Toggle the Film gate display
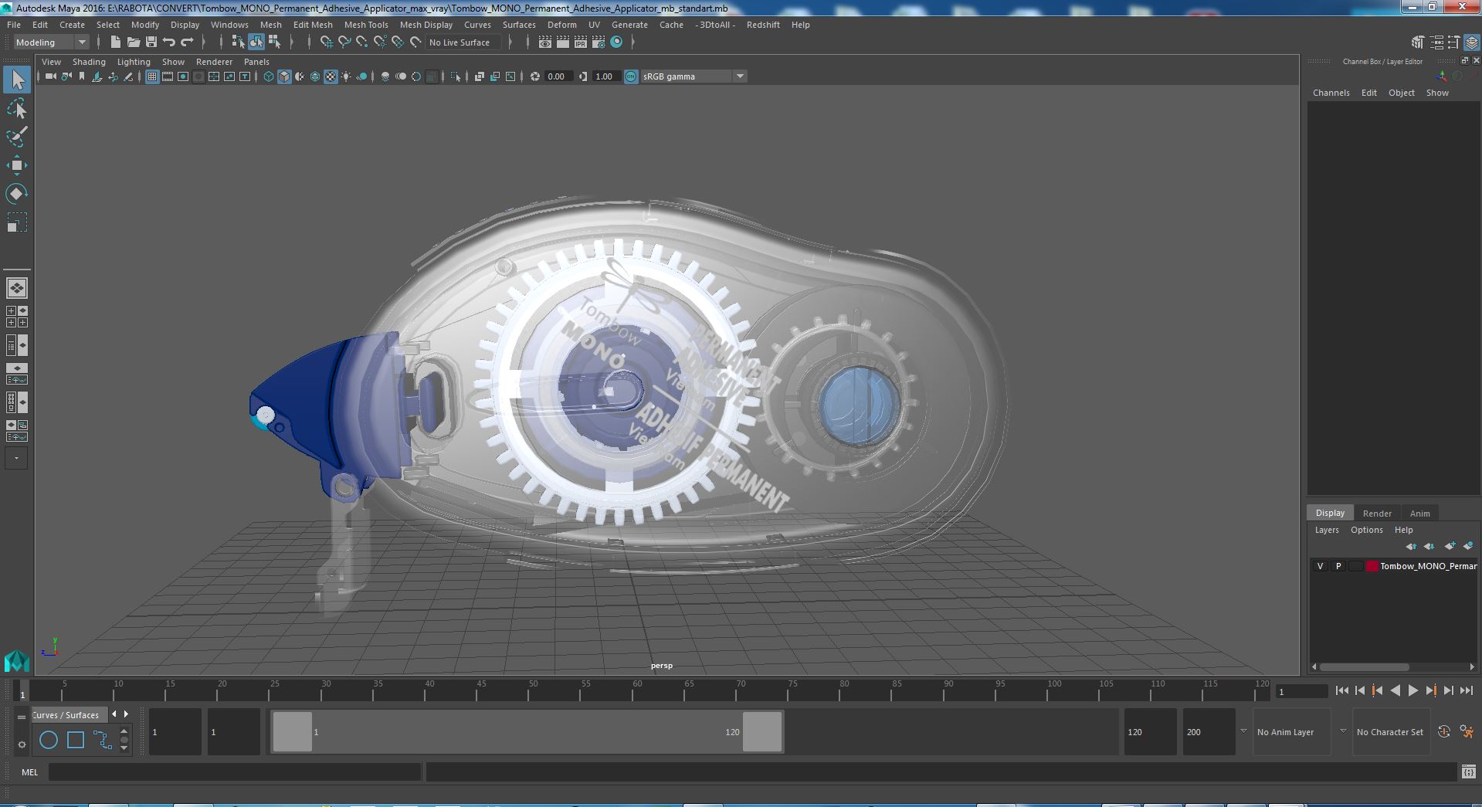Screen dimensions: 1482x807 point(168,76)
